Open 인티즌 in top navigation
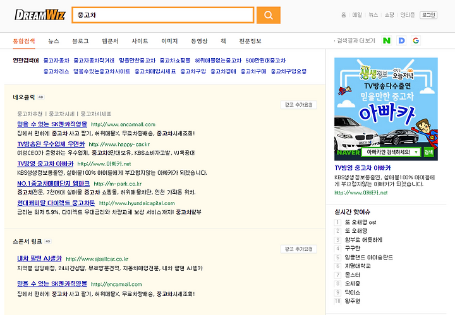 [x=408, y=15]
